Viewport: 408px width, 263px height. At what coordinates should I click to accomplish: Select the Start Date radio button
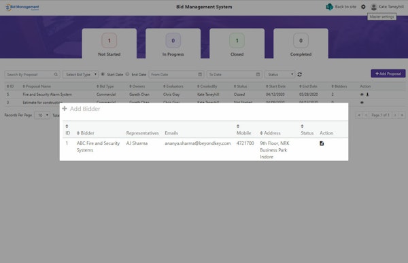(103, 74)
